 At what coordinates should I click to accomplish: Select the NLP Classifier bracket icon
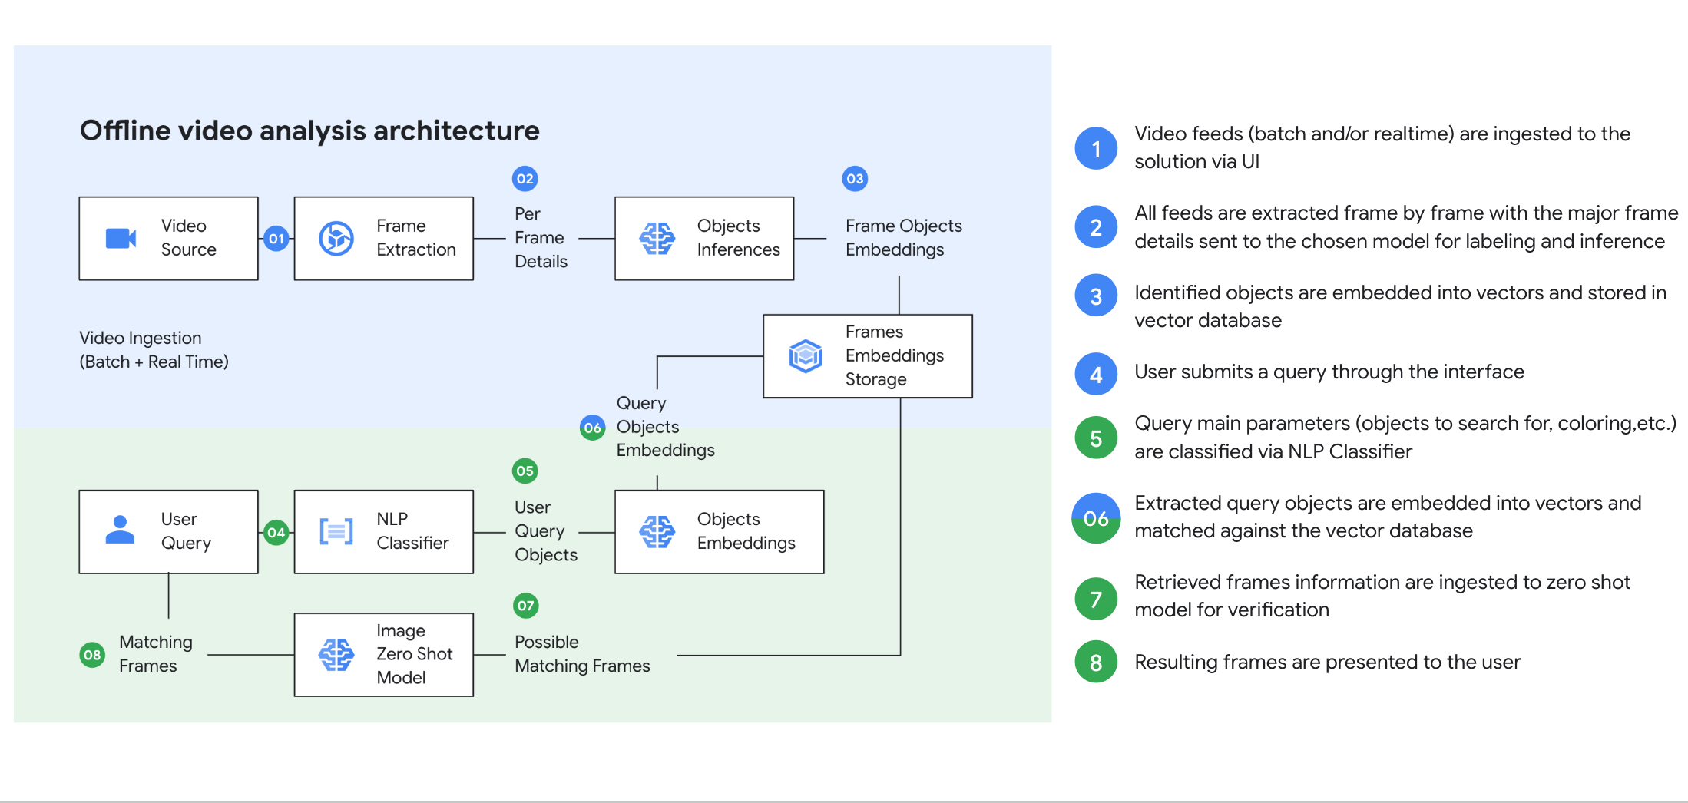point(336,531)
